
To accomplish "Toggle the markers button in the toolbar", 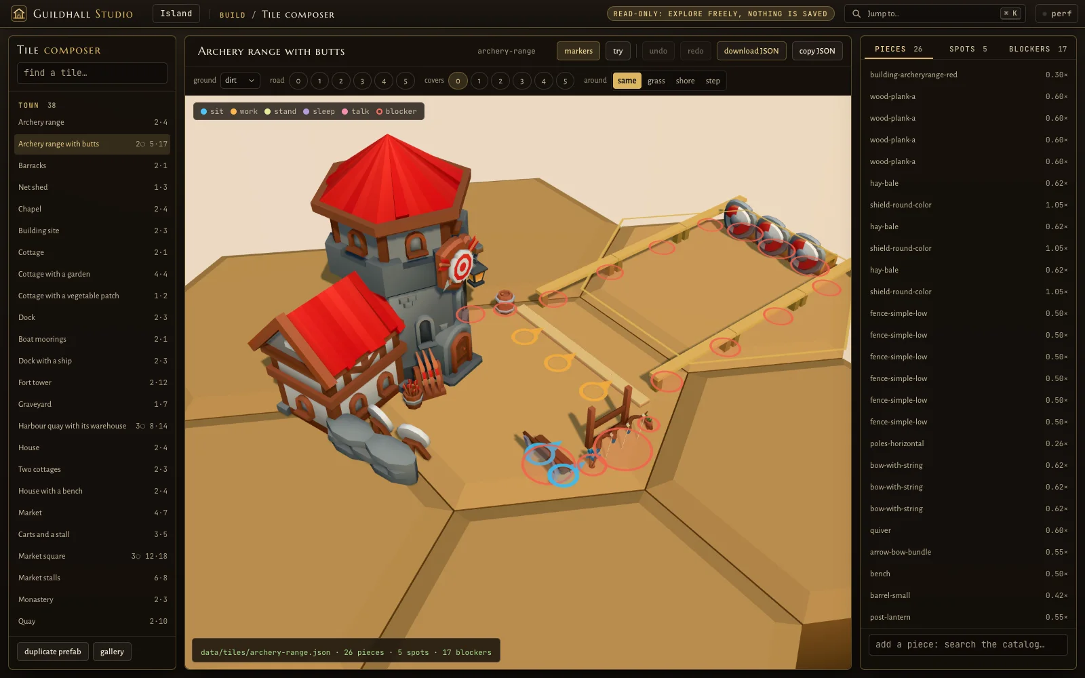I will [x=578, y=51].
